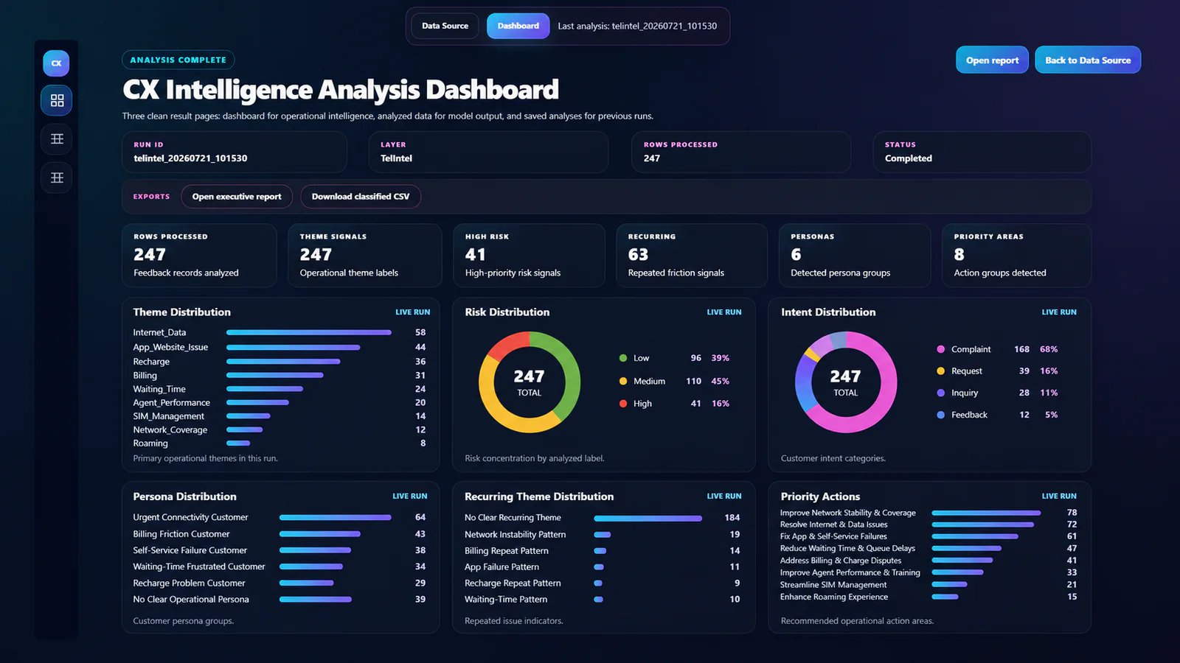This screenshot has width=1180, height=663.
Task: Click the Roaming theme row label
Action: pyautogui.click(x=150, y=443)
